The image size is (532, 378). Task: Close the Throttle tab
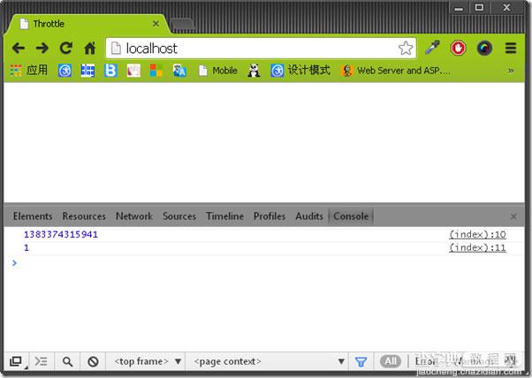[156, 24]
